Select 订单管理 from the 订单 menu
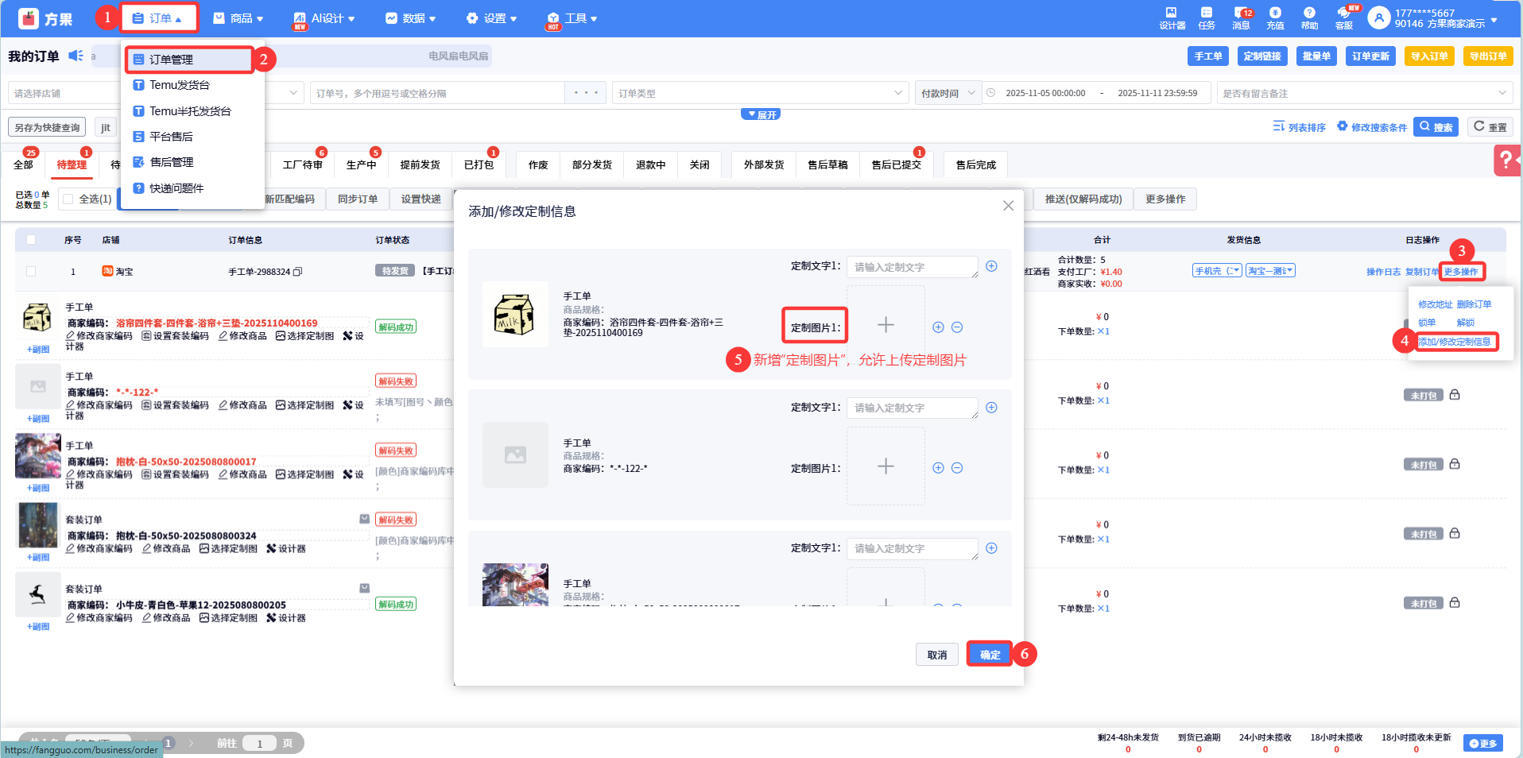This screenshot has height=758, width=1523. 189,60
